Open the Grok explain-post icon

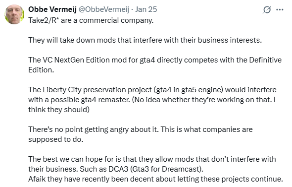(x=267, y=9)
